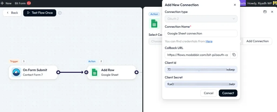The image size is (277, 112).
Task: Click the check-circle status icon beside Test Flow
Action: pos(60,13)
